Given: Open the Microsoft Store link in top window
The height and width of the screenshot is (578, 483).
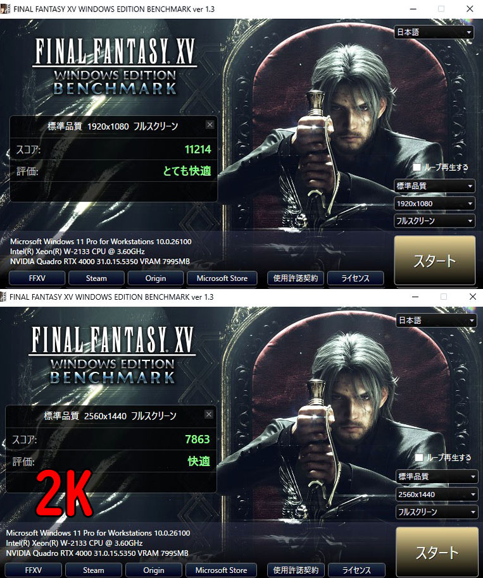Looking at the screenshot, I should (x=222, y=278).
